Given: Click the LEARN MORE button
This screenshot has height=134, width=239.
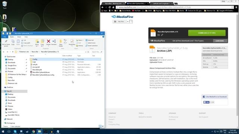Looking at the screenshot, I should 220,41.
